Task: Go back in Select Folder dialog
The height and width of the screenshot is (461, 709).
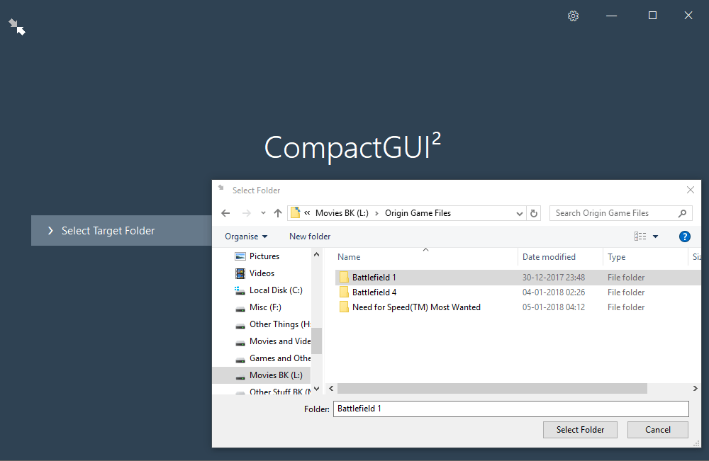Action: click(225, 213)
